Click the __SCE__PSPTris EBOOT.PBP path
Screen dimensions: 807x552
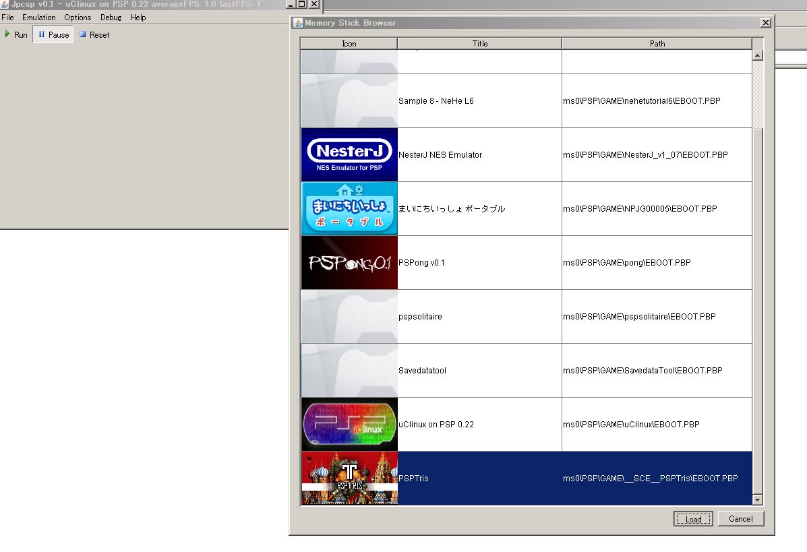coord(650,479)
